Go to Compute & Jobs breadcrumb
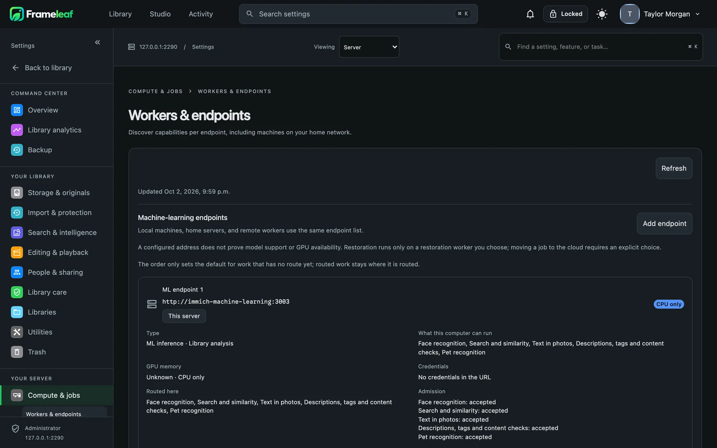The image size is (717, 448). click(156, 91)
